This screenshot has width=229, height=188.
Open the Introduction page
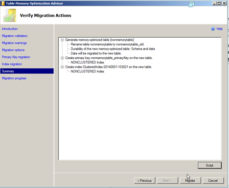coord(10,29)
